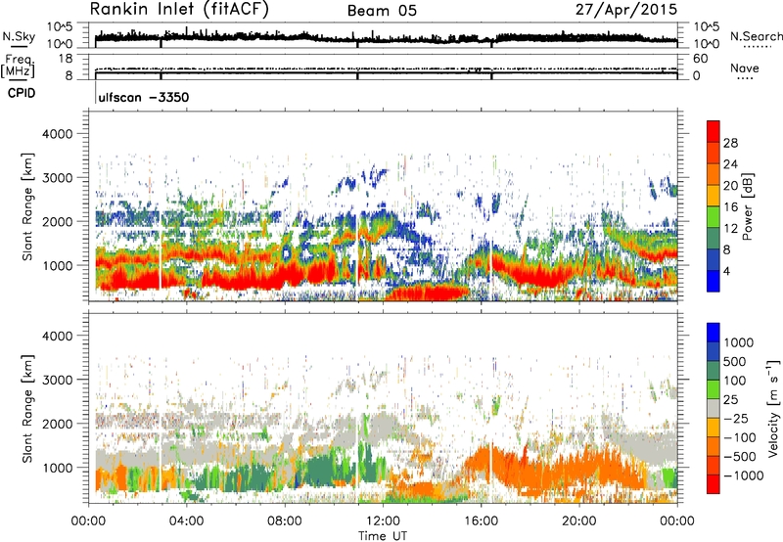
Task: Click the '500' velocity colorbar tick label
Action: click(x=733, y=361)
